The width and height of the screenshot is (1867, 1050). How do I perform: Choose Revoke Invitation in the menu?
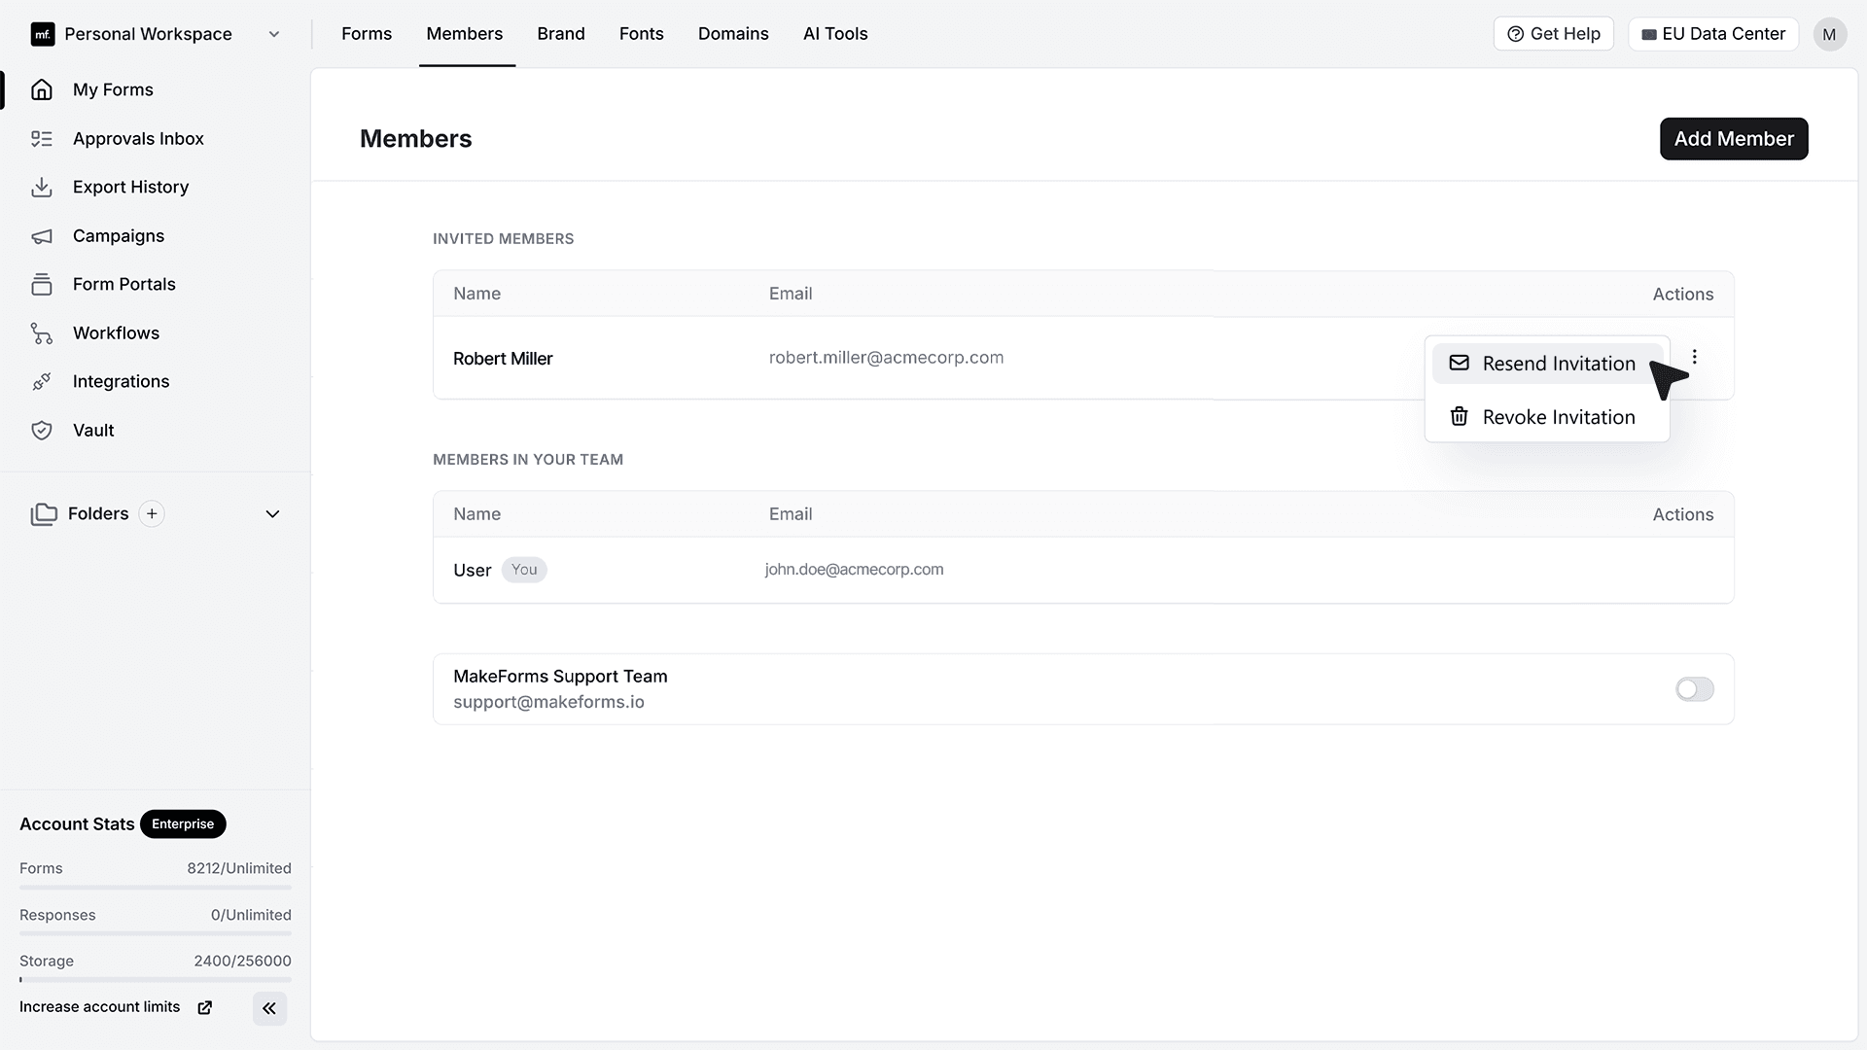coord(1546,417)
